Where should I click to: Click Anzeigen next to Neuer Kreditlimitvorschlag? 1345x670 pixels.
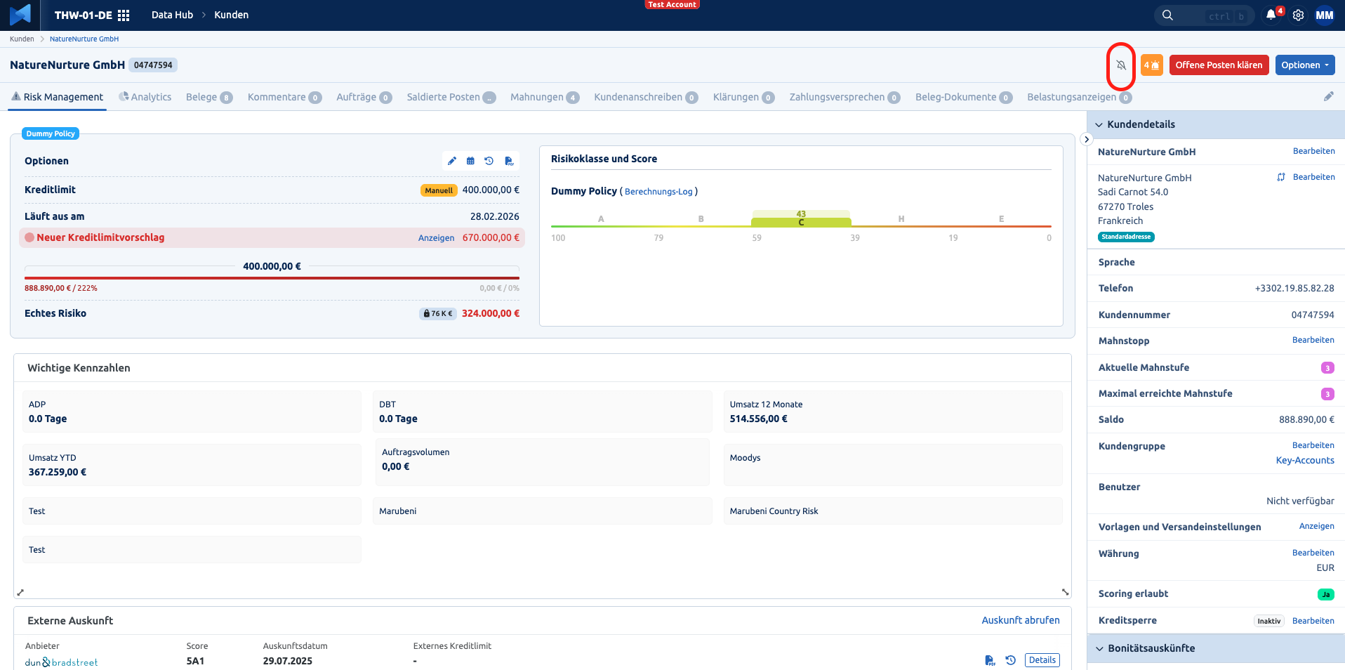coord(436,238)
